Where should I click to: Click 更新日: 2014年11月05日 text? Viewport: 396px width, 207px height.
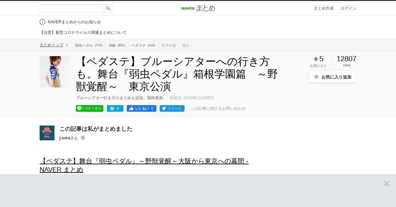(192, 98)
